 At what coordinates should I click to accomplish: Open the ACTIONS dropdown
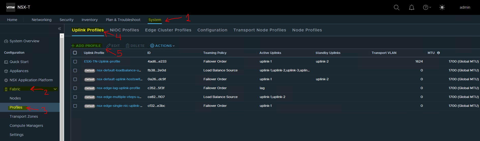(162, 46)
